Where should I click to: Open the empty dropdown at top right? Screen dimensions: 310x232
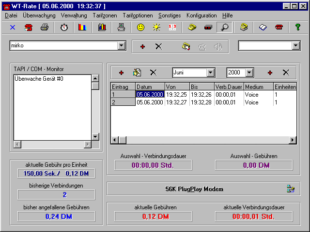point(295,46)
